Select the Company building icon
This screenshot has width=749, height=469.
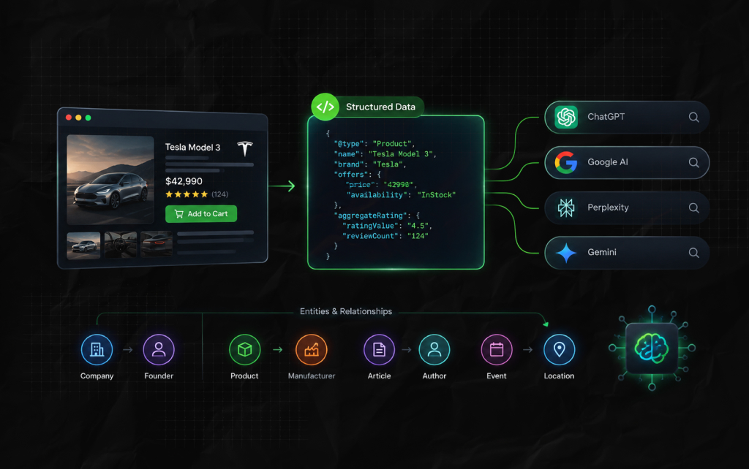point(97,350)
